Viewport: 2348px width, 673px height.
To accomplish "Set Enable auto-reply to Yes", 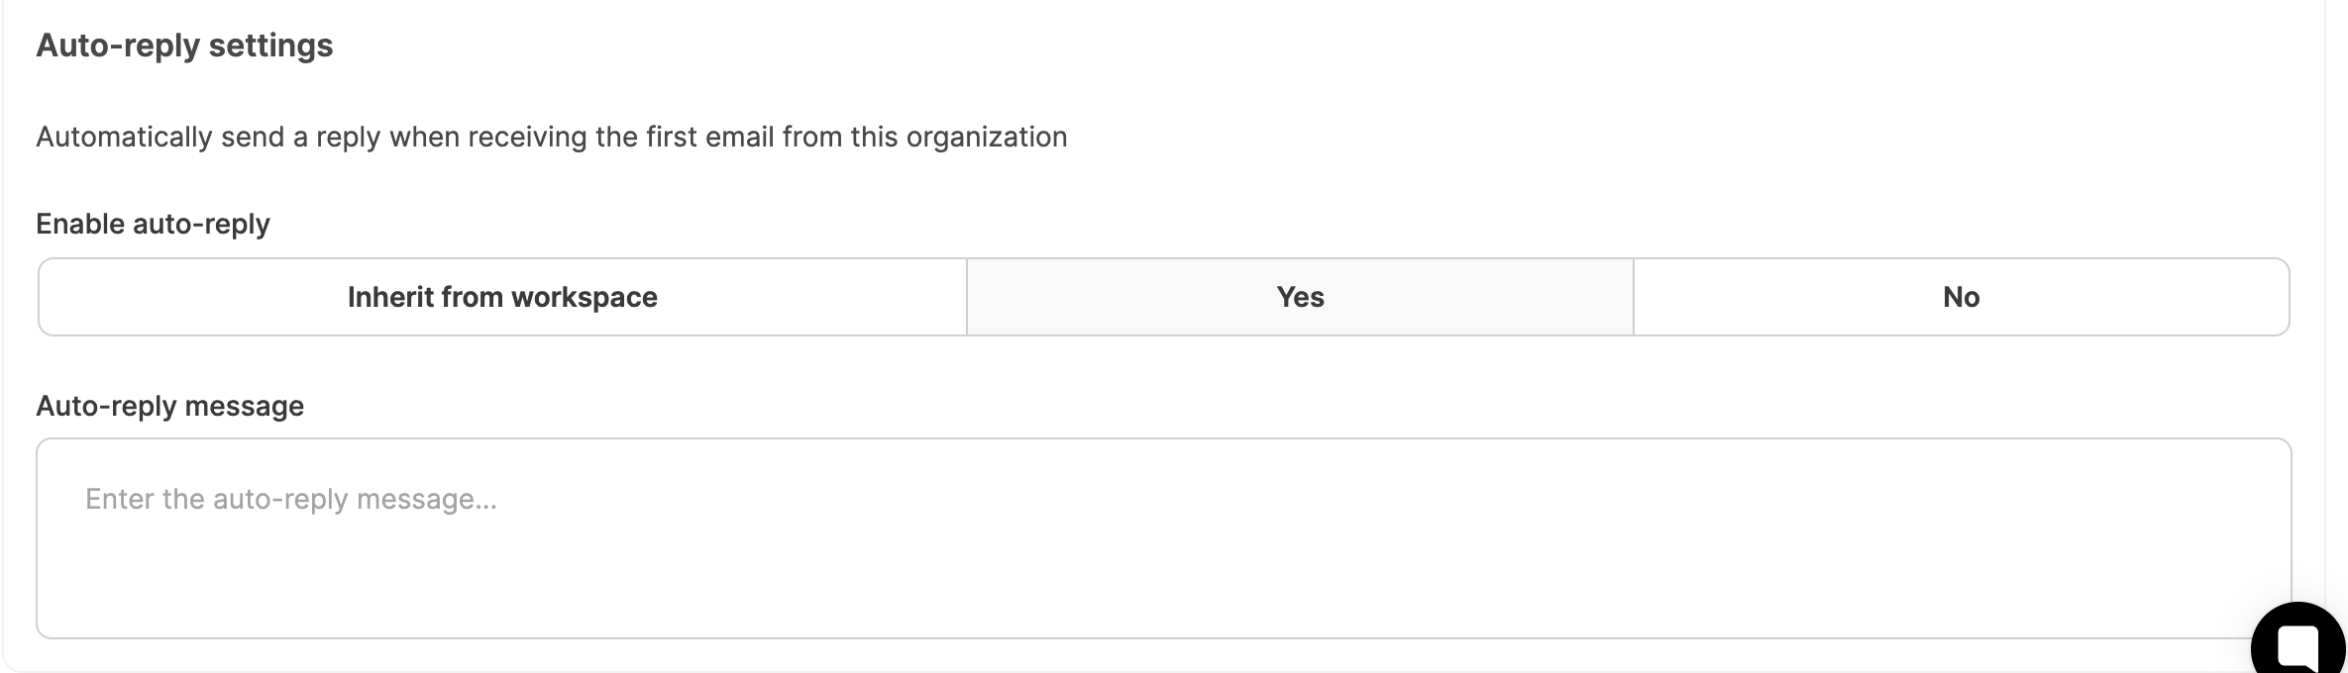I will [x=1300, y=297].
